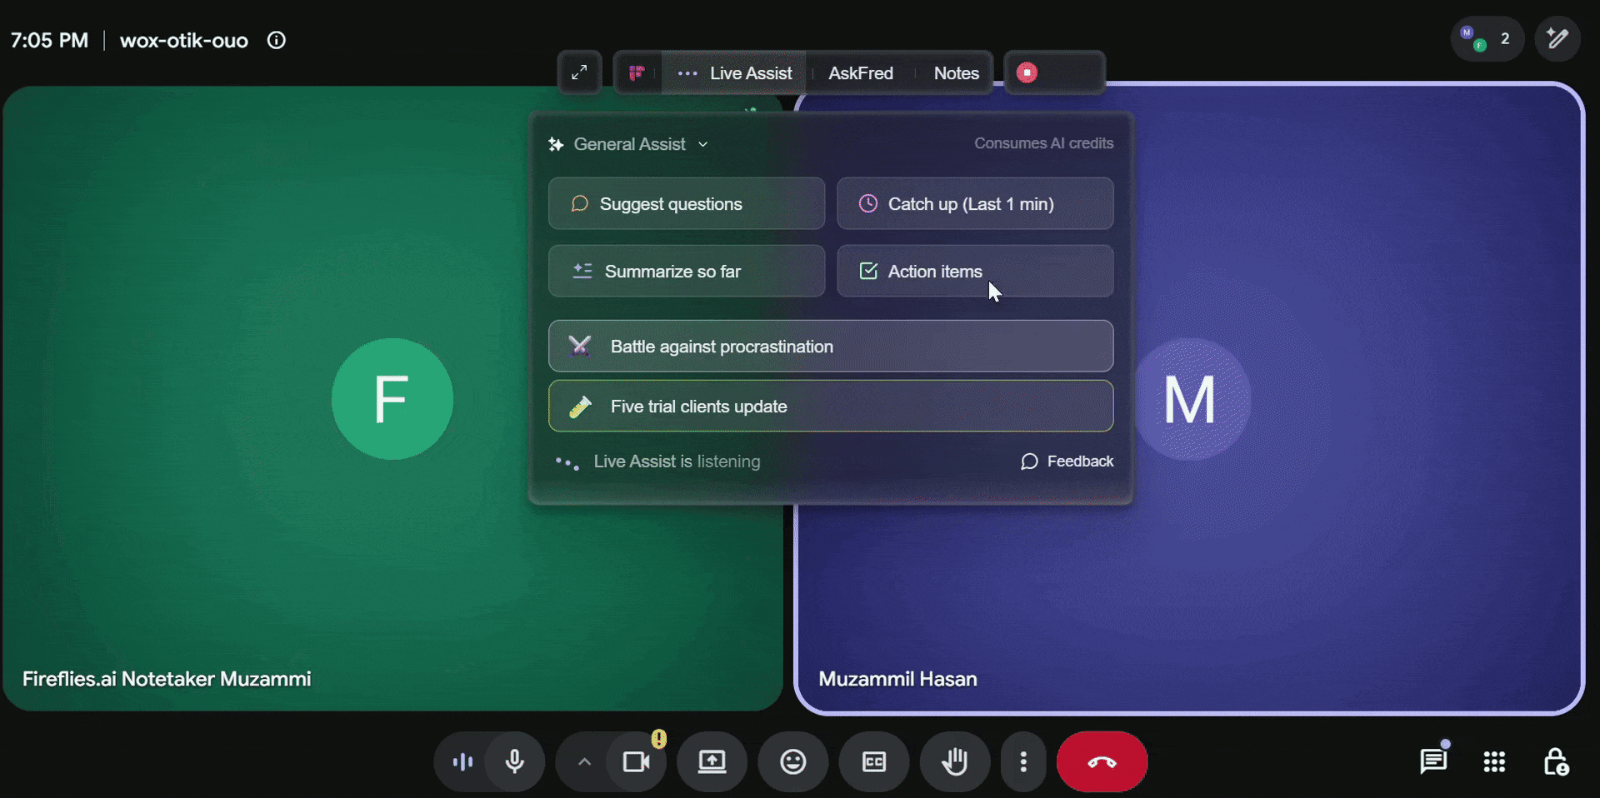This screenshot has width=1600, height=798.
Task: Open meeting details info icon
Action: pos(277,40)
